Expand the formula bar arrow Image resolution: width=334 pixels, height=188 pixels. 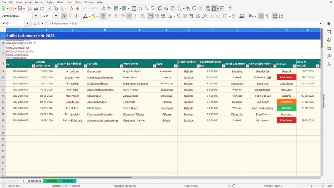coord(321,23)
